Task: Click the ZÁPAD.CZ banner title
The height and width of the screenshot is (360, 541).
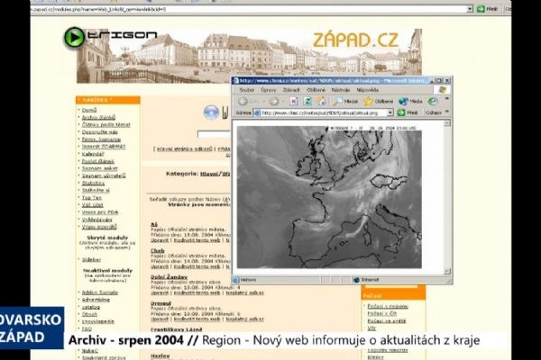Action: (x=356, y=40)
